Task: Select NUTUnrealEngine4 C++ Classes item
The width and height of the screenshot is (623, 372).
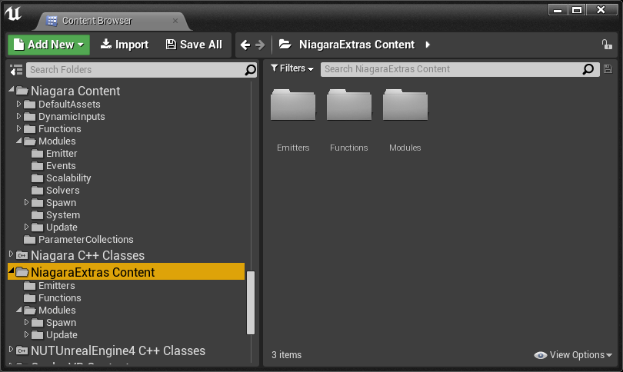Action: click(118, 350)
